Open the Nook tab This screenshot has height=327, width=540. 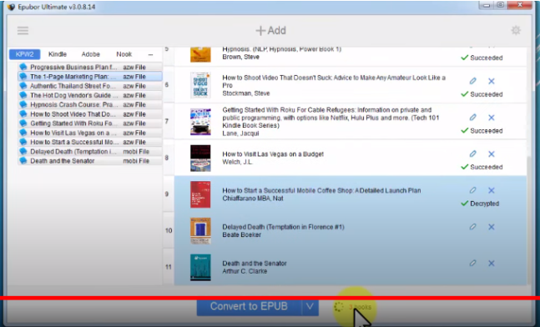(x=124, y=54)
